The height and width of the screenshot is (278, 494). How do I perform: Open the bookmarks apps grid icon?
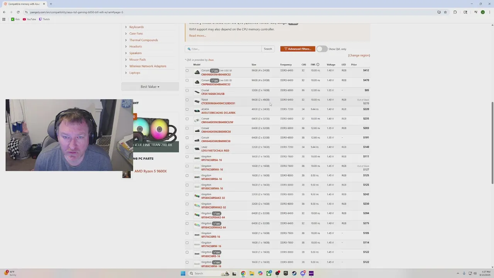point(4,19)
